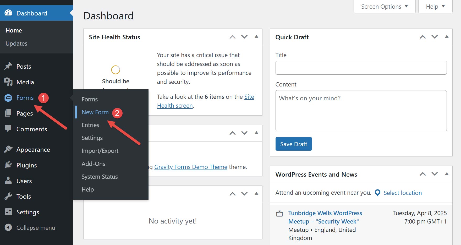461x245 pixels.
Task: Collapse the Gravity Forms Demo Theme panel
Action: 256,133
